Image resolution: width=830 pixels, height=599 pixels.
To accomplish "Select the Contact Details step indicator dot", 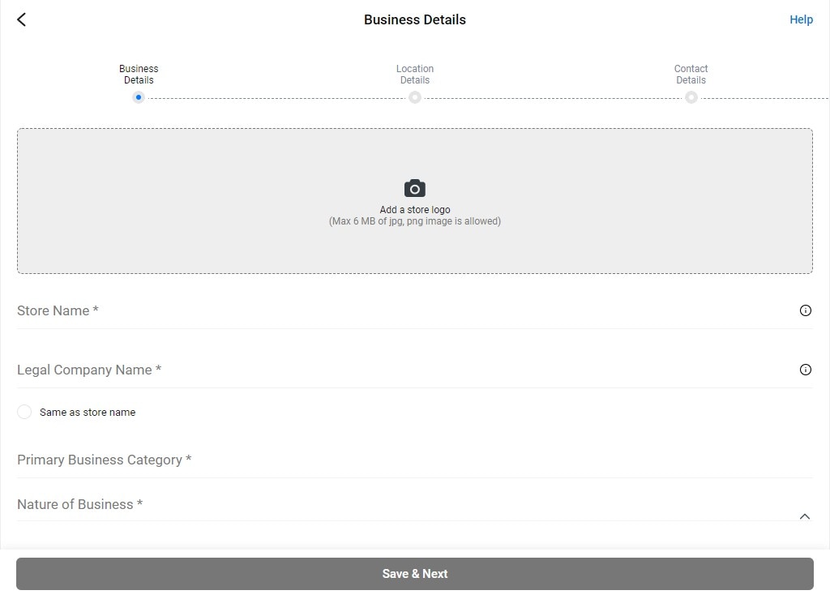I will pos(691,97).
